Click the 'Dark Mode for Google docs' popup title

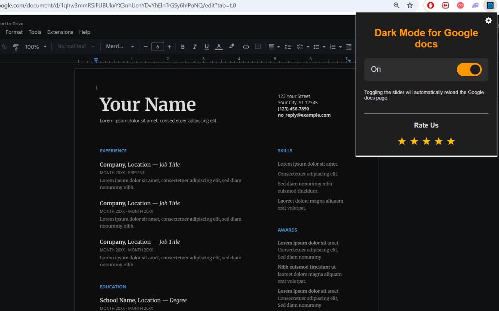pos(426,38)
